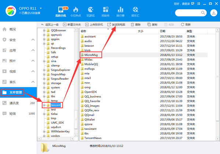The image size is (220, 154).
Task: Open device dropdown next to OPPO R11
Action: click(41, 8)
